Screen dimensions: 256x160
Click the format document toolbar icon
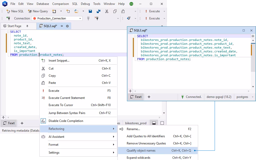pyautogui.click(x=129, y=18)
